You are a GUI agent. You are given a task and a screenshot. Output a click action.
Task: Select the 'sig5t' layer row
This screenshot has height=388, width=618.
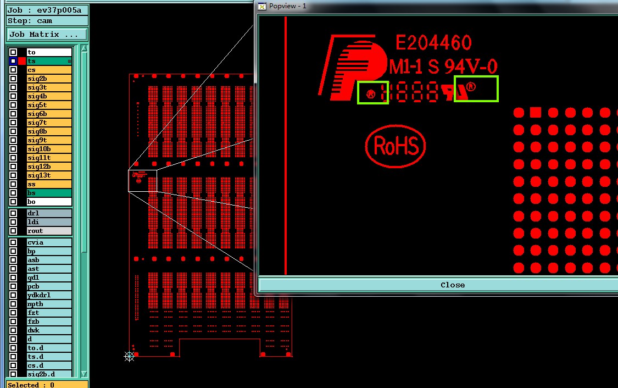49,105
